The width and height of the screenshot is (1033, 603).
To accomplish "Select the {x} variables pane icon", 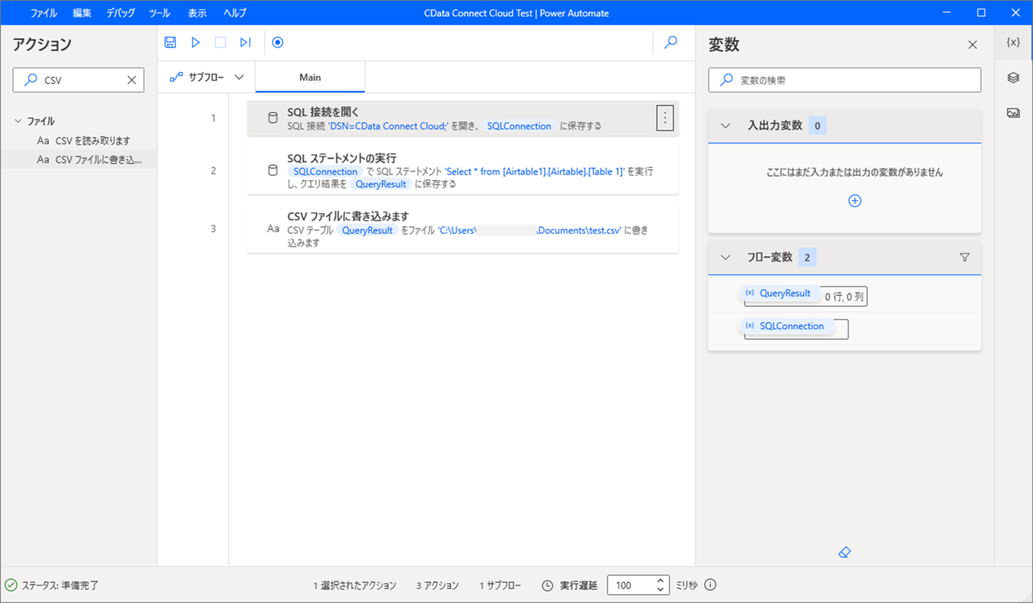I will pos(1013,42).
